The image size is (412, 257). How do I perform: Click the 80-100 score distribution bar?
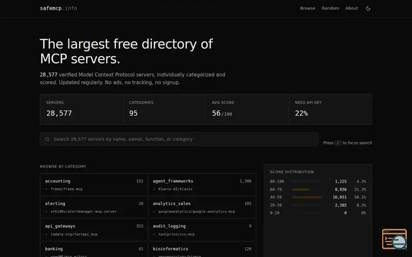pos(307,181)
